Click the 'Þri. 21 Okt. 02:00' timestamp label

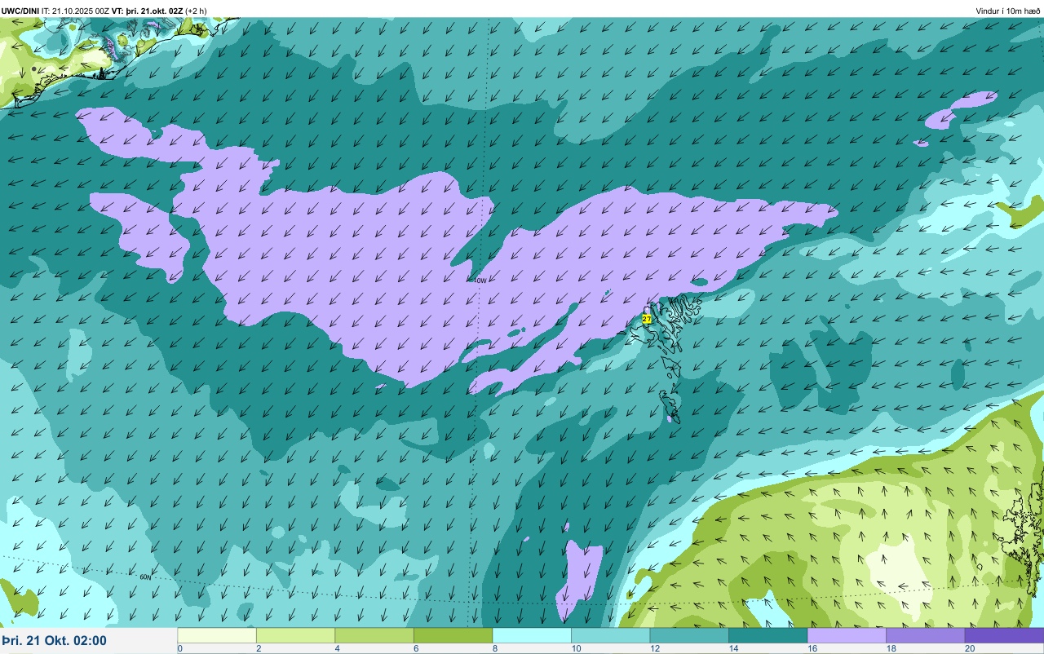click(x=54, y=641)
